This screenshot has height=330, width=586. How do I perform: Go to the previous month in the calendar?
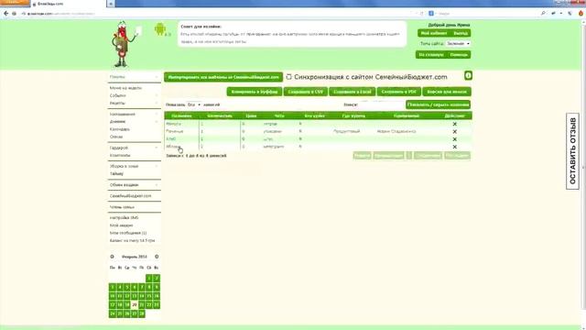(112, 257)
